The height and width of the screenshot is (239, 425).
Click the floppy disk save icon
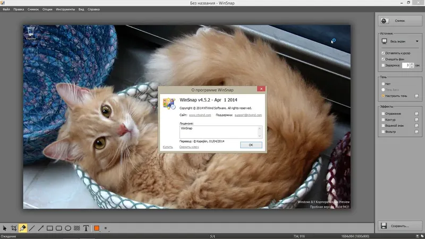(384, 226)
